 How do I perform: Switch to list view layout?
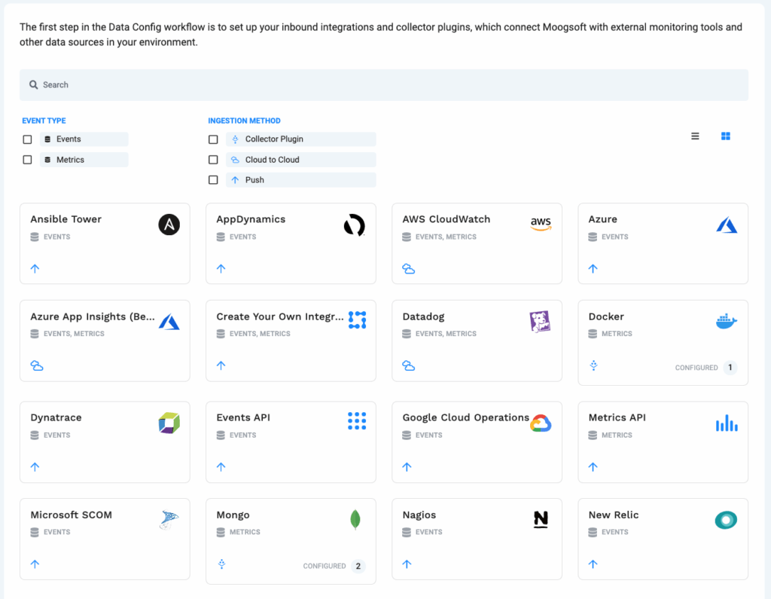click(695, 136)
